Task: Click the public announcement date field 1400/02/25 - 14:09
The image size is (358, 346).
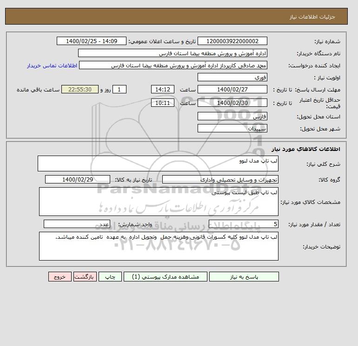Action: coord(92,41)
